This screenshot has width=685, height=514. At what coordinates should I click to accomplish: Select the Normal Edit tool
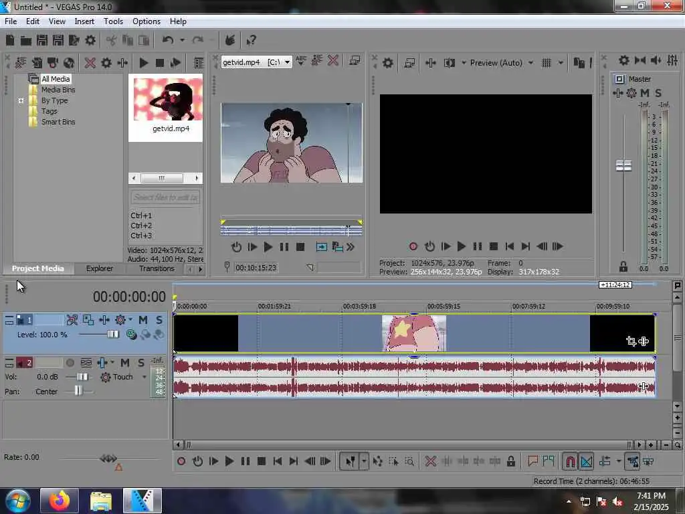[x=351, y=461]
